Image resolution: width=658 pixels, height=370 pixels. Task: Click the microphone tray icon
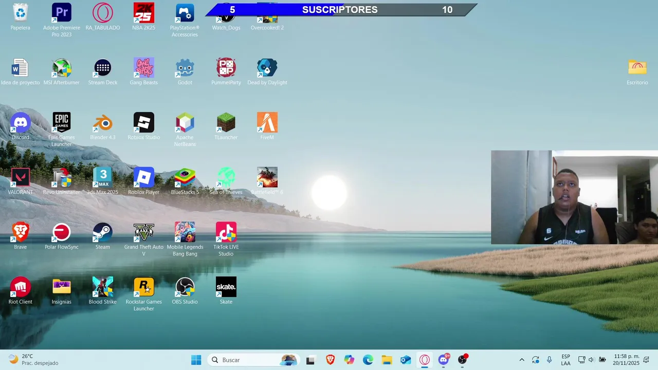[x=549, y=360]
